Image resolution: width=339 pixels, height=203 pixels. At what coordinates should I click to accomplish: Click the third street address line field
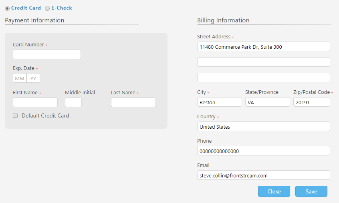pyautogui.click(x=263, y=78)
